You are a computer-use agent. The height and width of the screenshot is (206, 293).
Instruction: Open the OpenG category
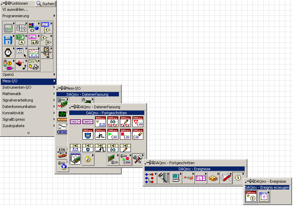pos(28,75)
